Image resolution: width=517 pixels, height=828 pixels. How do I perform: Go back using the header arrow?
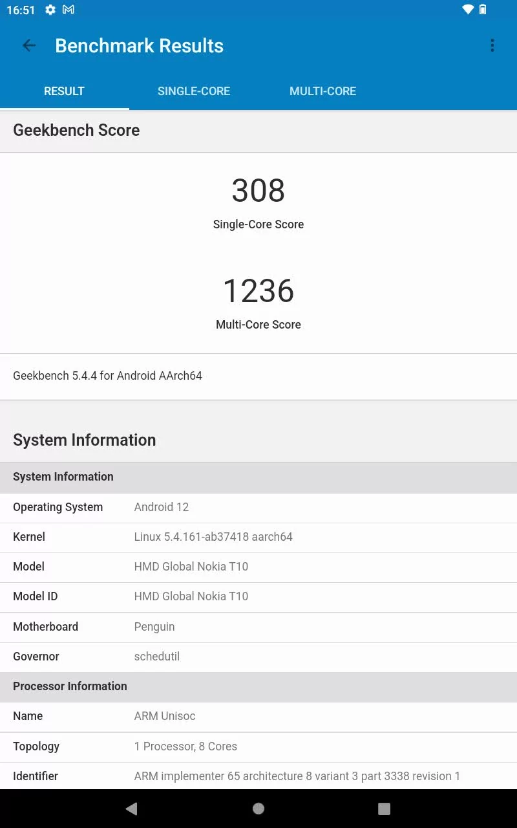tap(29, 45)
